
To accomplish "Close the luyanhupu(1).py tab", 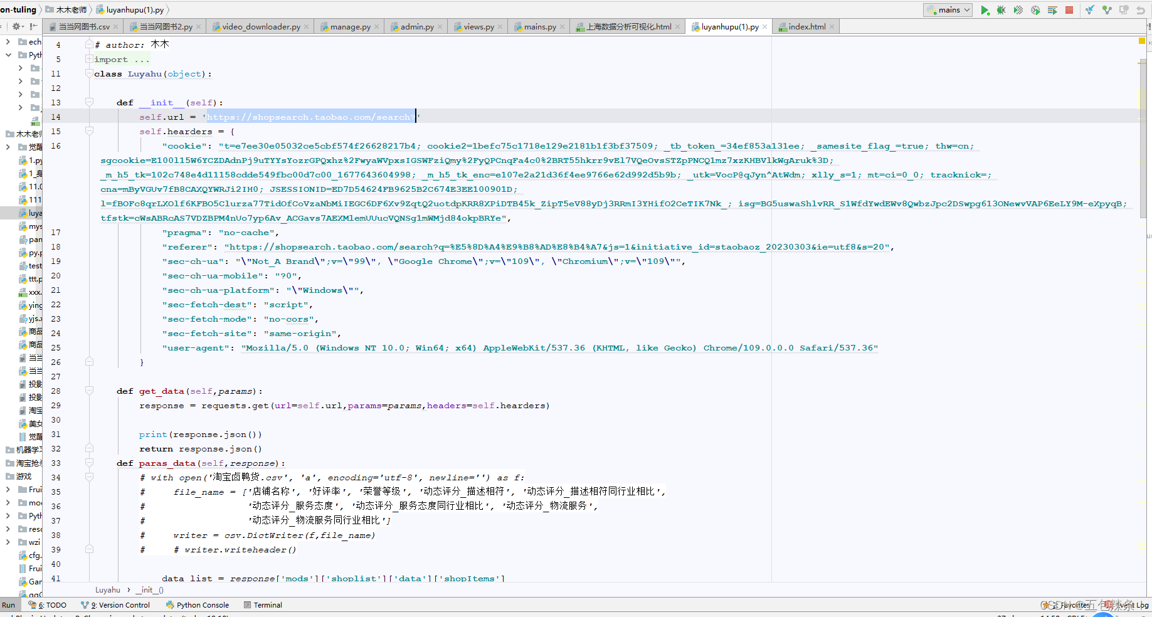I will (x=764, y=27).
